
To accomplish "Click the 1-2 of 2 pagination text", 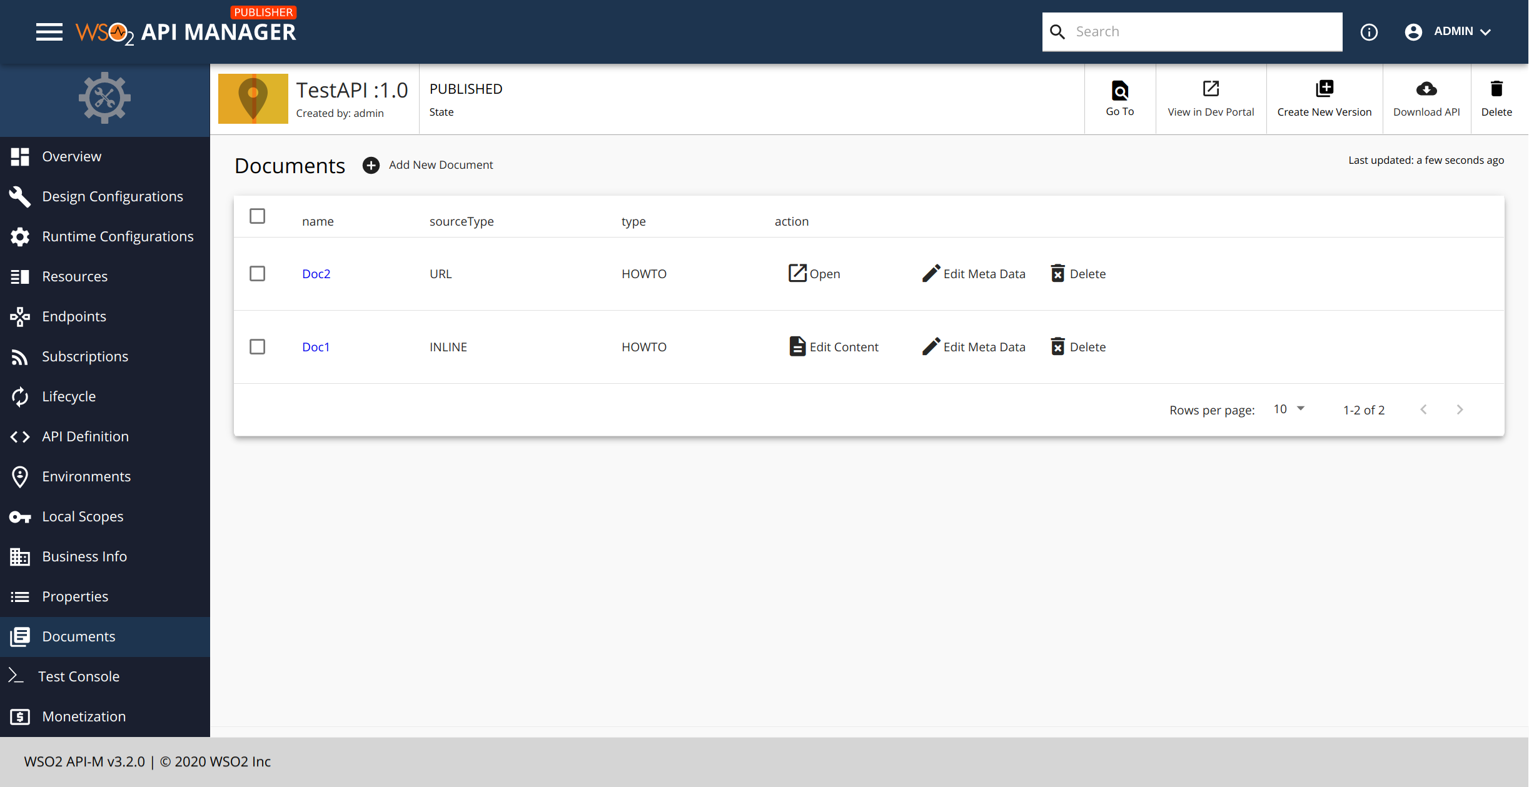I will [1364, 410].
